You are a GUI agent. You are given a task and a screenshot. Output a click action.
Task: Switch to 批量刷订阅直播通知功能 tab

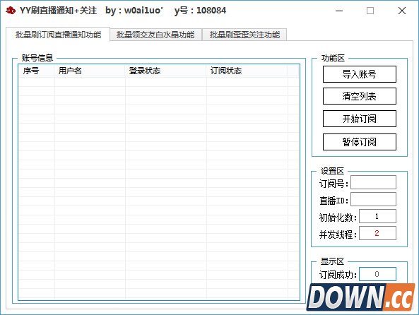58,35
